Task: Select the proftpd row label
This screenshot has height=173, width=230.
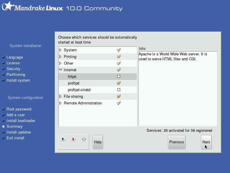Action: click(74, 83)
